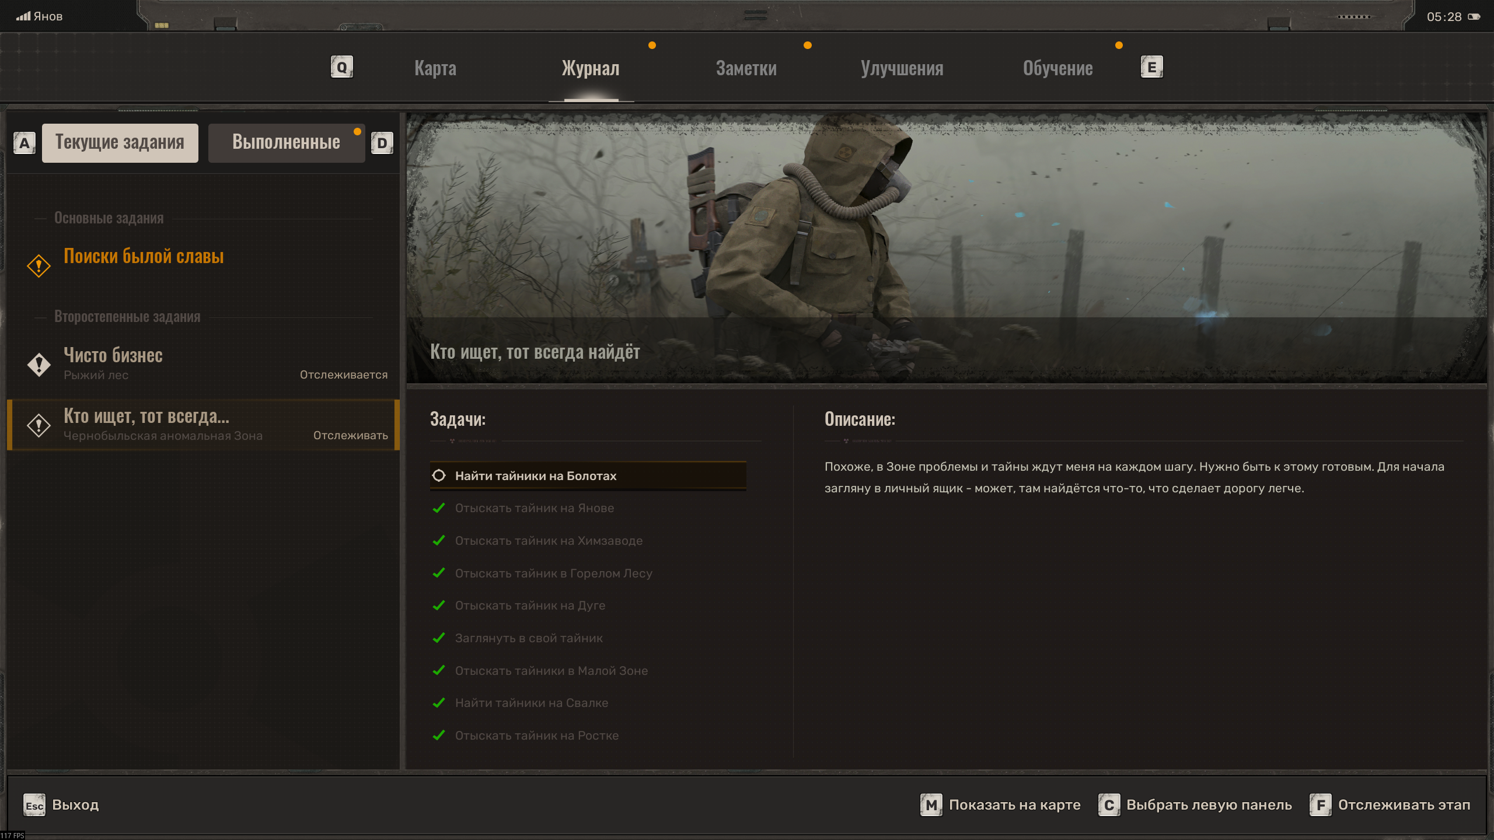
Task: Click the E key next-tab icon
Action: [1151, 67]
